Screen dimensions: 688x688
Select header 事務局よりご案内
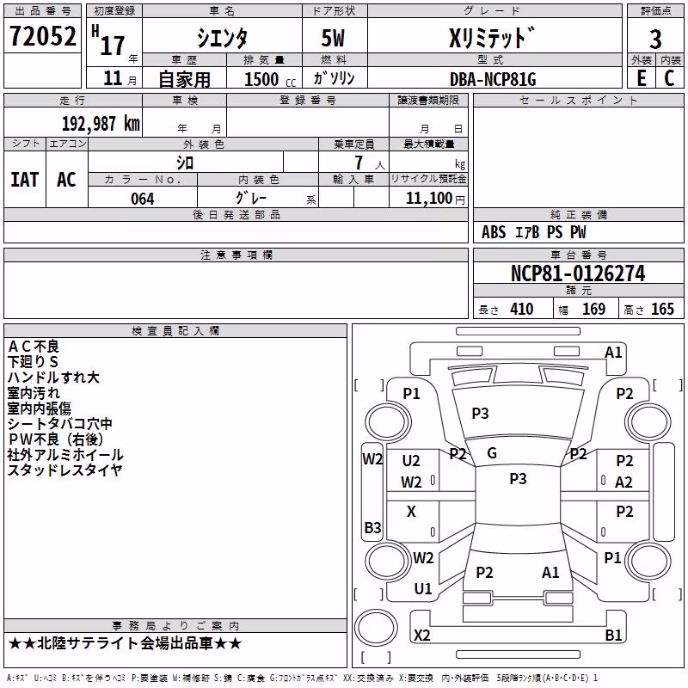point(175,626)
